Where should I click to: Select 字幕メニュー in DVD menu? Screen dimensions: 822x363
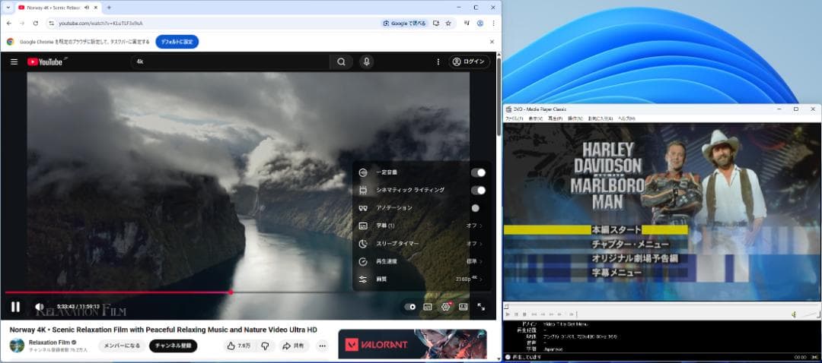[x=616, y=273]
